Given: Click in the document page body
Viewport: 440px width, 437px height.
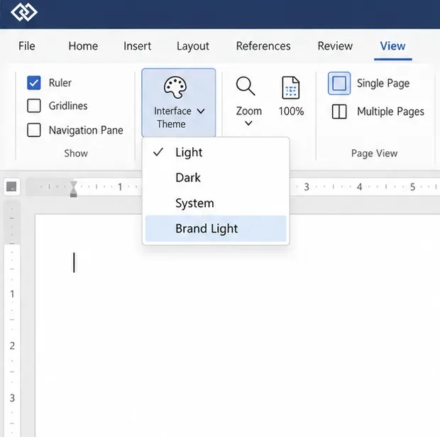Looking at the screenshot, I should [x=238, y=325].
